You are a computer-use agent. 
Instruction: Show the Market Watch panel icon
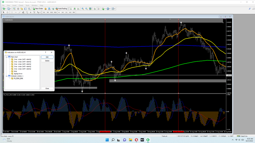[14, 9]
